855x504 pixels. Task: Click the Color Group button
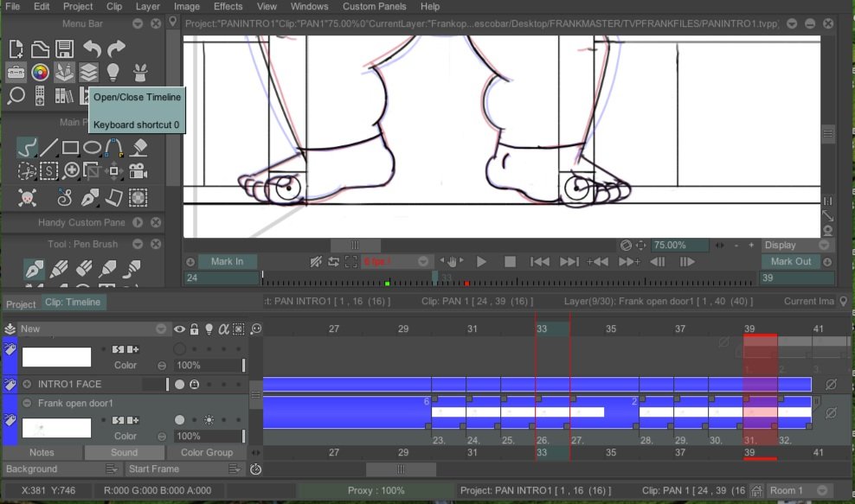click(x=207, y=452)
